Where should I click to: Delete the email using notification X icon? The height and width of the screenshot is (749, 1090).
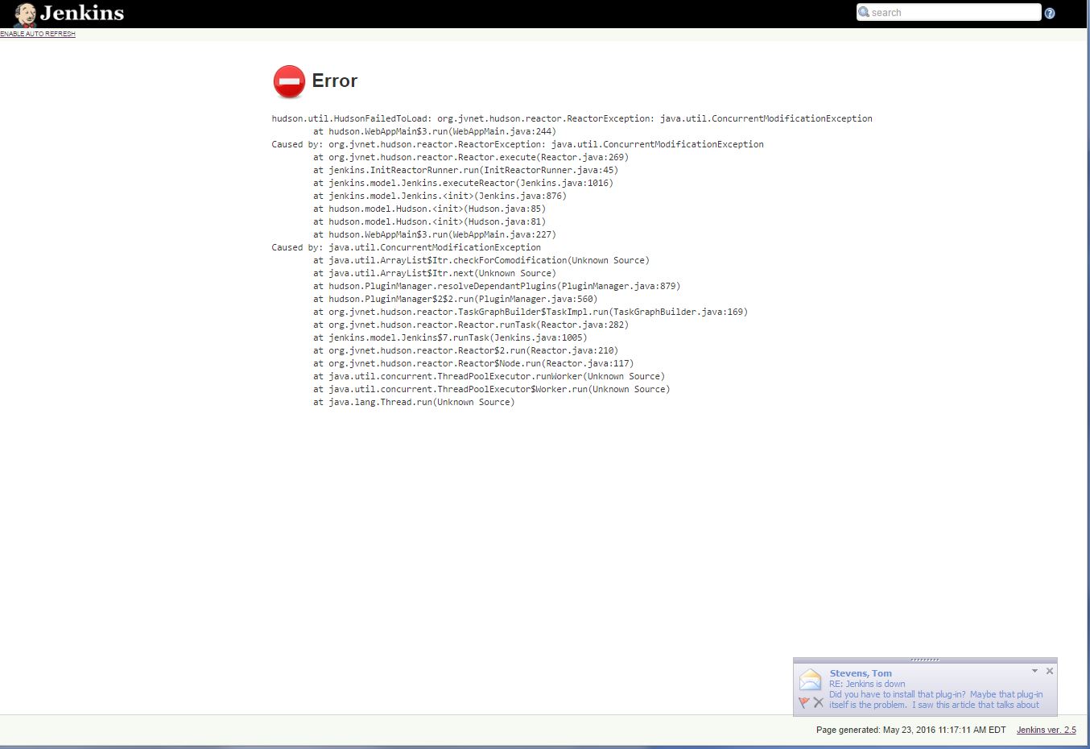pos(818,702)
